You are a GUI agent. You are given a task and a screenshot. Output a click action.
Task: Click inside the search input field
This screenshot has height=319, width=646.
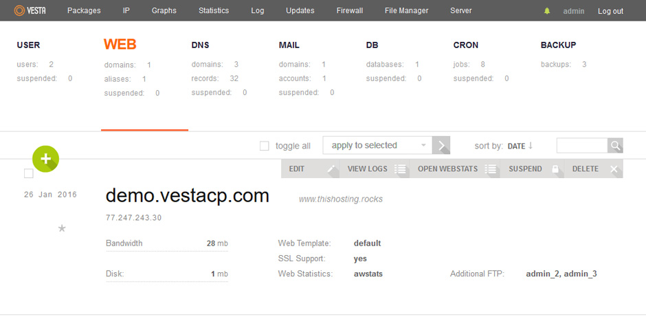pyautogui.click(x=582, y=146)
